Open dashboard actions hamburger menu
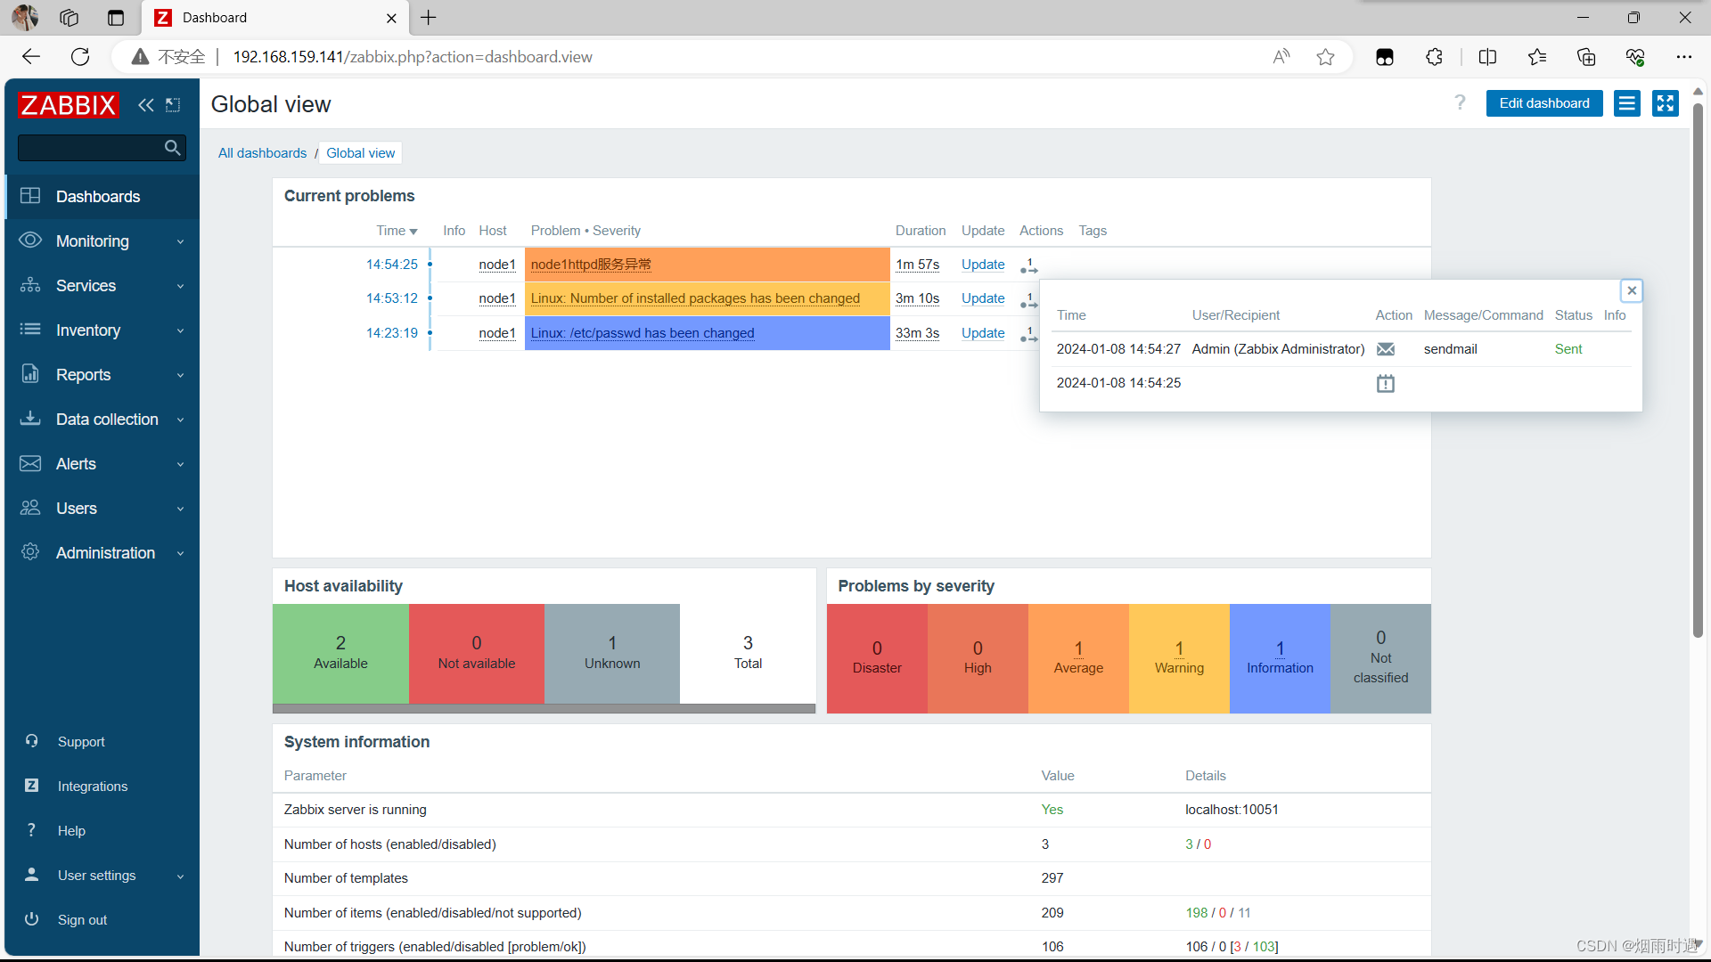The height and width of the screenshot is (962, 1711). (1626, 103)
